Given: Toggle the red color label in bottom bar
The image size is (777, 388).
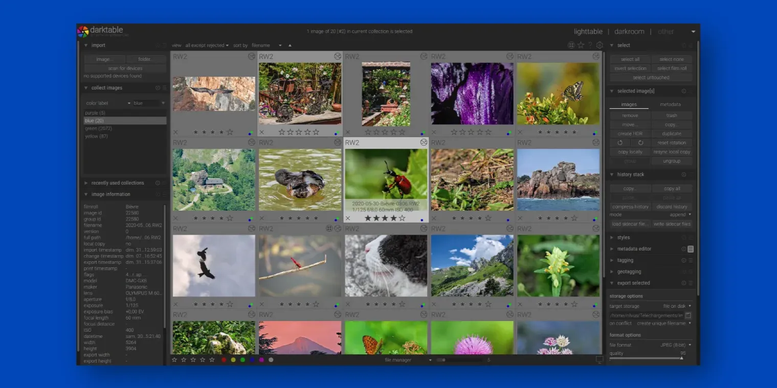Looking at the screenshot, I should pos(224,360).
